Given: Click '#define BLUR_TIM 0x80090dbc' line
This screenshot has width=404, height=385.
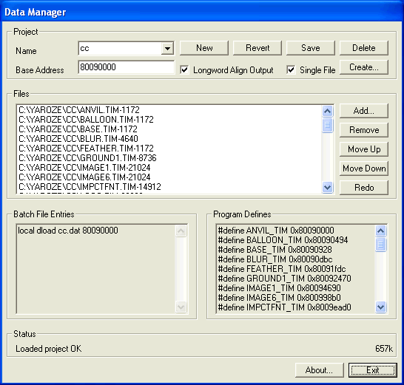Looking at the screenshot, I should tap(275, 259).
